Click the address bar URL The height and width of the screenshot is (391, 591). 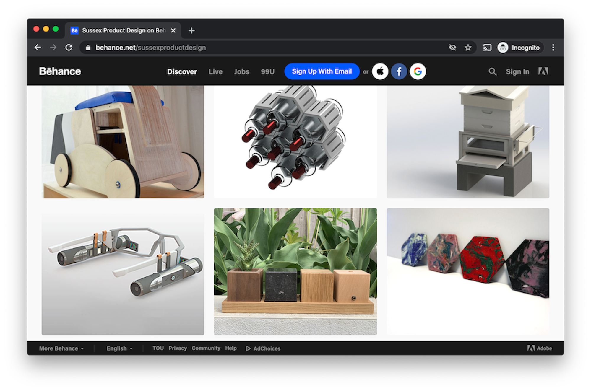click(151, 48)
